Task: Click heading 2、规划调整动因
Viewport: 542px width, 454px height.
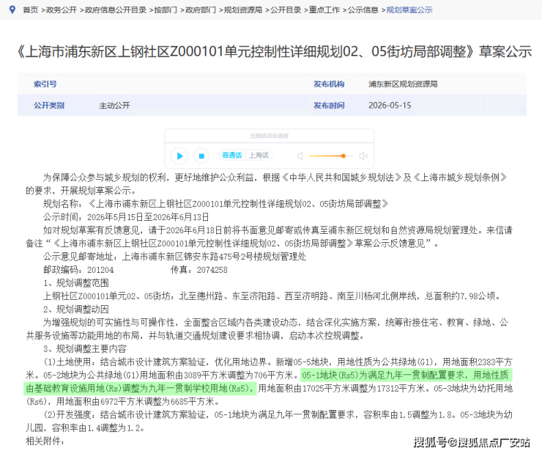Action: pyautogui.click(x=75, y=309)
